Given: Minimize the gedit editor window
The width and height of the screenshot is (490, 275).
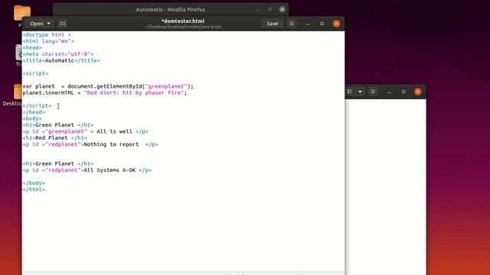Looking at the screenshot, I should [308, 24].
